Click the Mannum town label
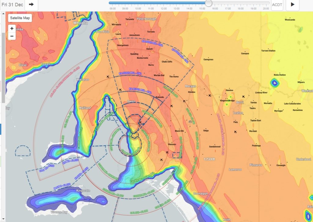313x222 pixels. pos(172,144)
